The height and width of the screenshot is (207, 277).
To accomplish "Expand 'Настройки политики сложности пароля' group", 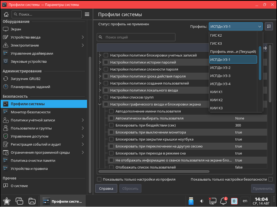I will pos(100,69).
